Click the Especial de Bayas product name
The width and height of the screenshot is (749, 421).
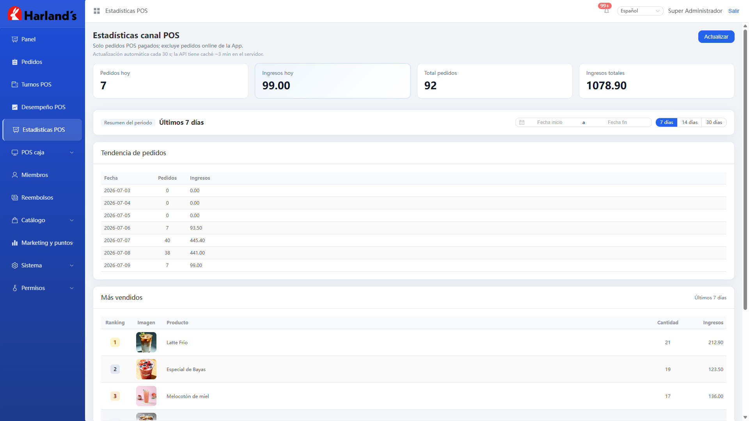click(186, 370)
